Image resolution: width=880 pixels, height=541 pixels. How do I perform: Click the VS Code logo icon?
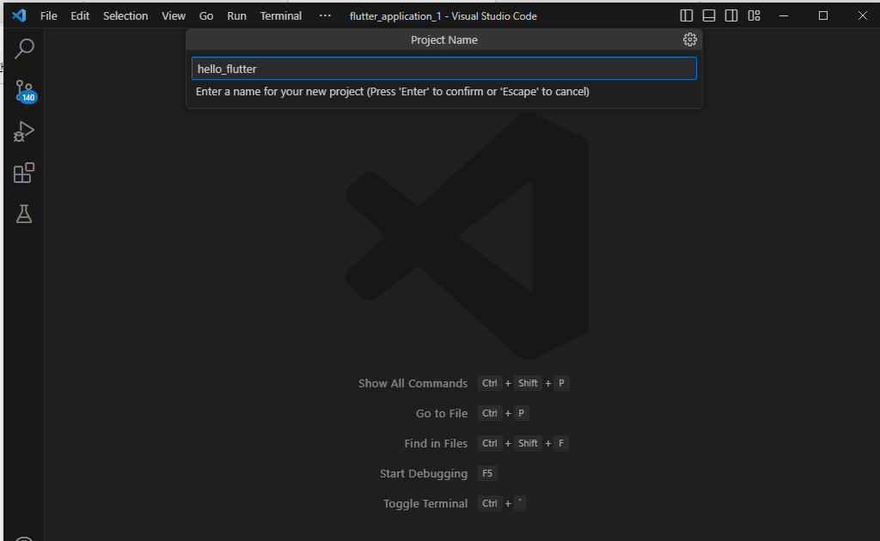point(19,15)
